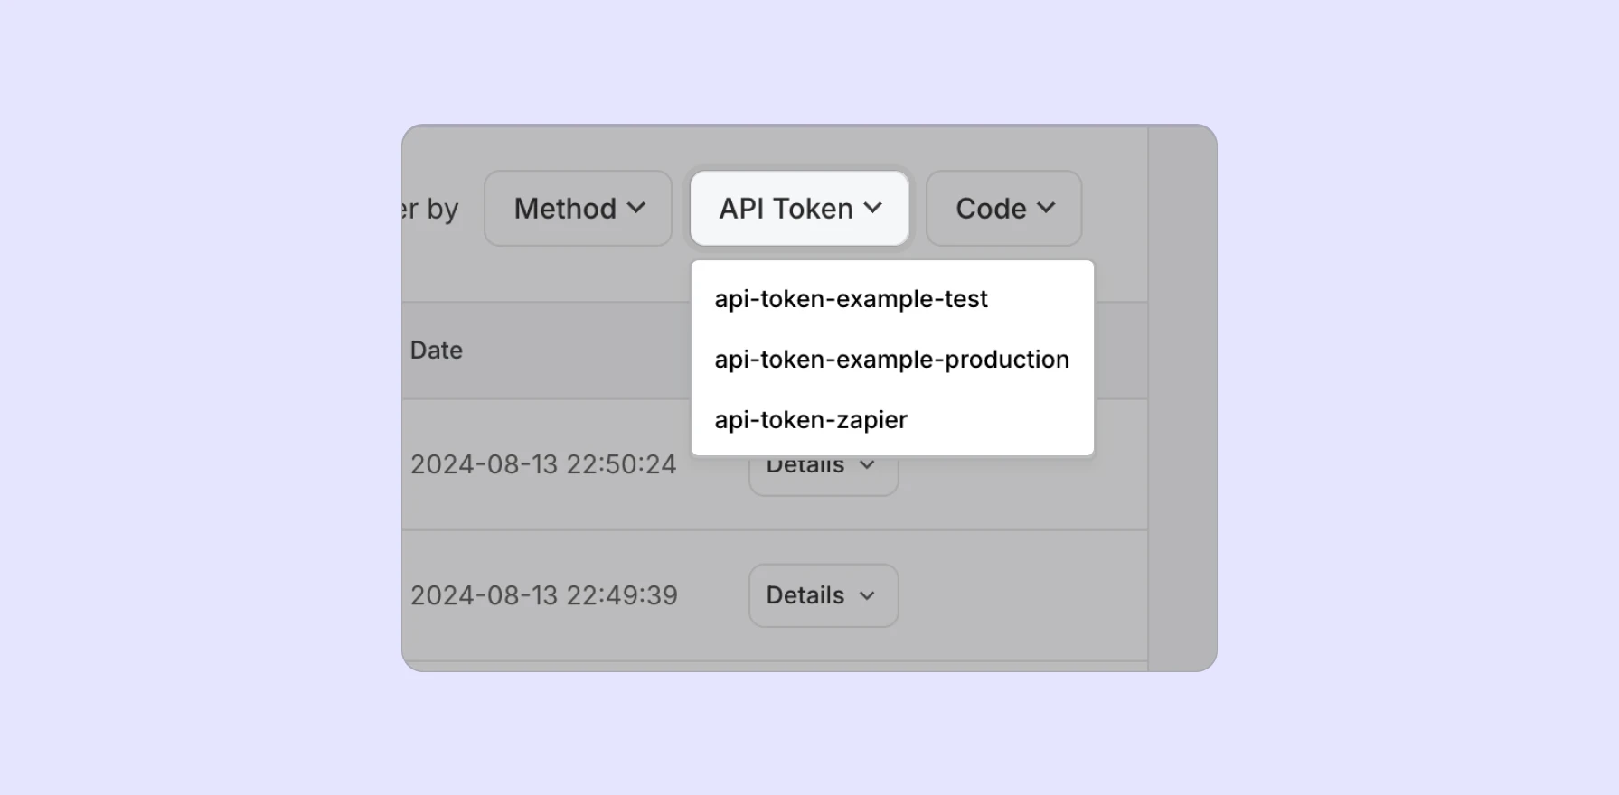
Task: Click the chevron arrow beside Code
Action: tap(1046, 208)
